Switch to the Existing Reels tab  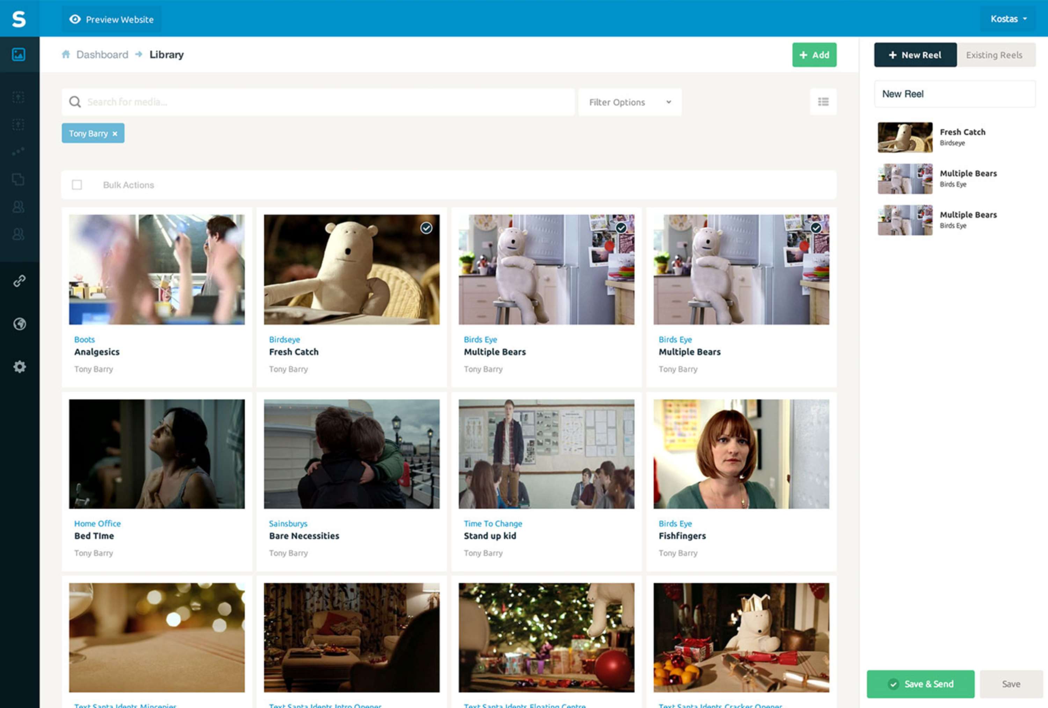996,55
